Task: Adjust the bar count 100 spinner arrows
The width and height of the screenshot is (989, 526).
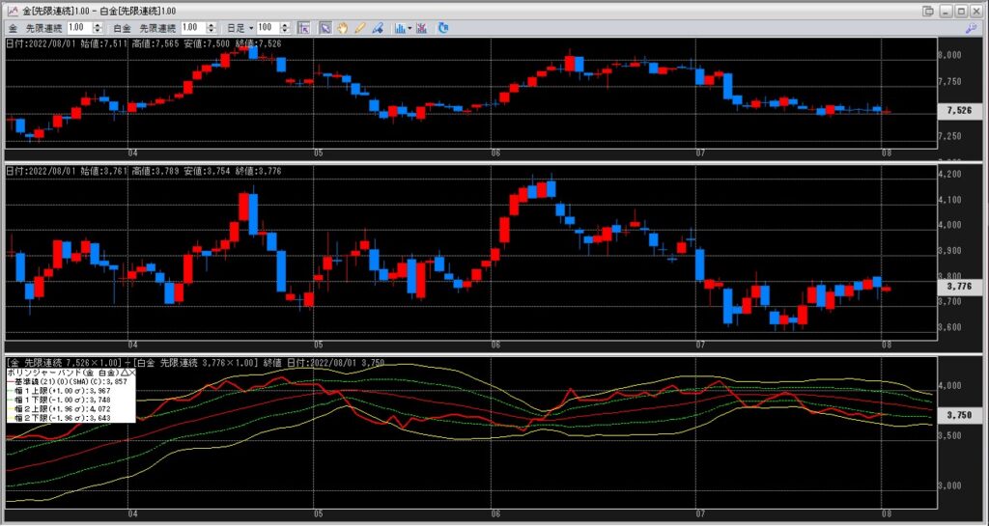Action: (286, 28)
